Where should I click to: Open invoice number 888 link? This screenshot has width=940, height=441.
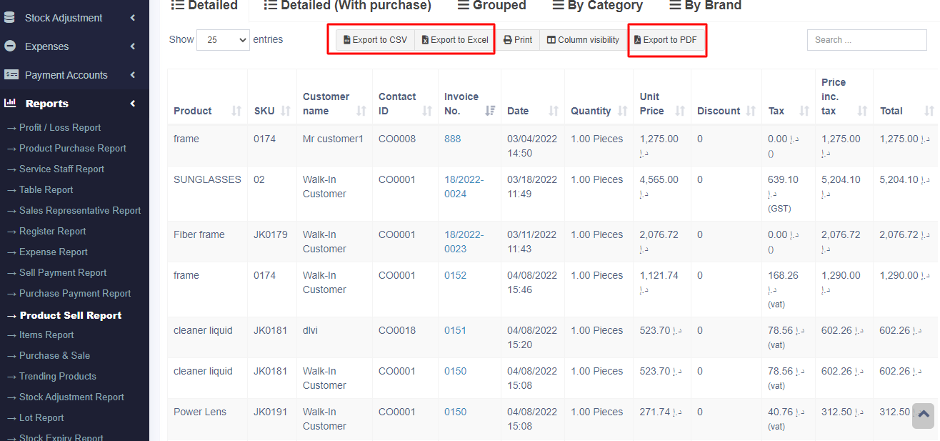(x=452, y=139)
